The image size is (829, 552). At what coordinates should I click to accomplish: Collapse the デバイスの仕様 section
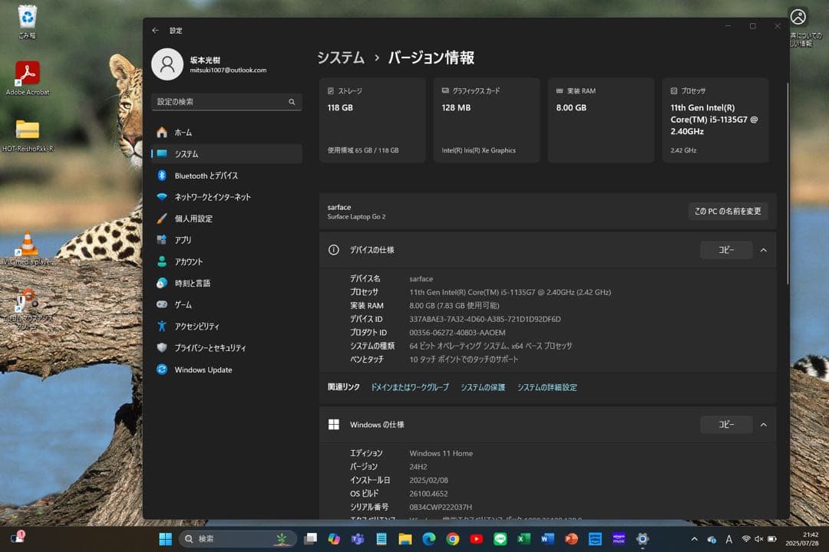click(762, 249)
